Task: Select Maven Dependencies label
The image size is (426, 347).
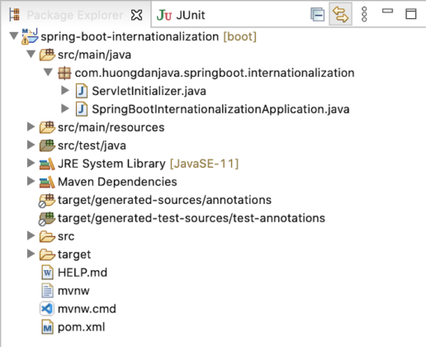Action: 117,182
